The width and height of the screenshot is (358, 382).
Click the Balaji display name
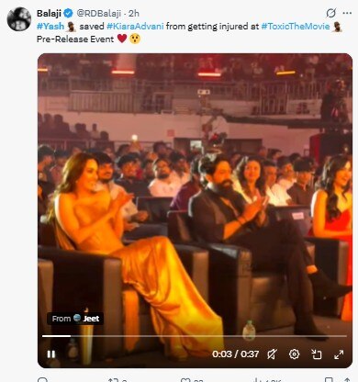[x=49, y=13]
